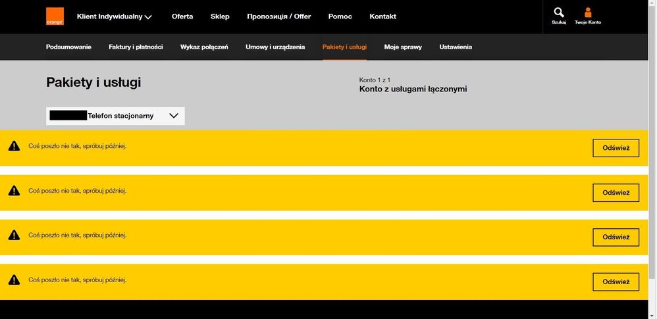The height and width of the screenshot is (319, 657).
Task: Expand the Klient Indywidualny dropdown
Action: (114, 16)
